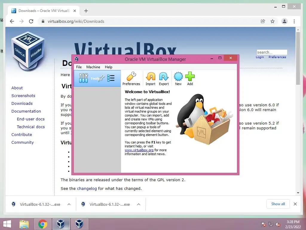Open the About link in site sidebar

pos(17,88)
